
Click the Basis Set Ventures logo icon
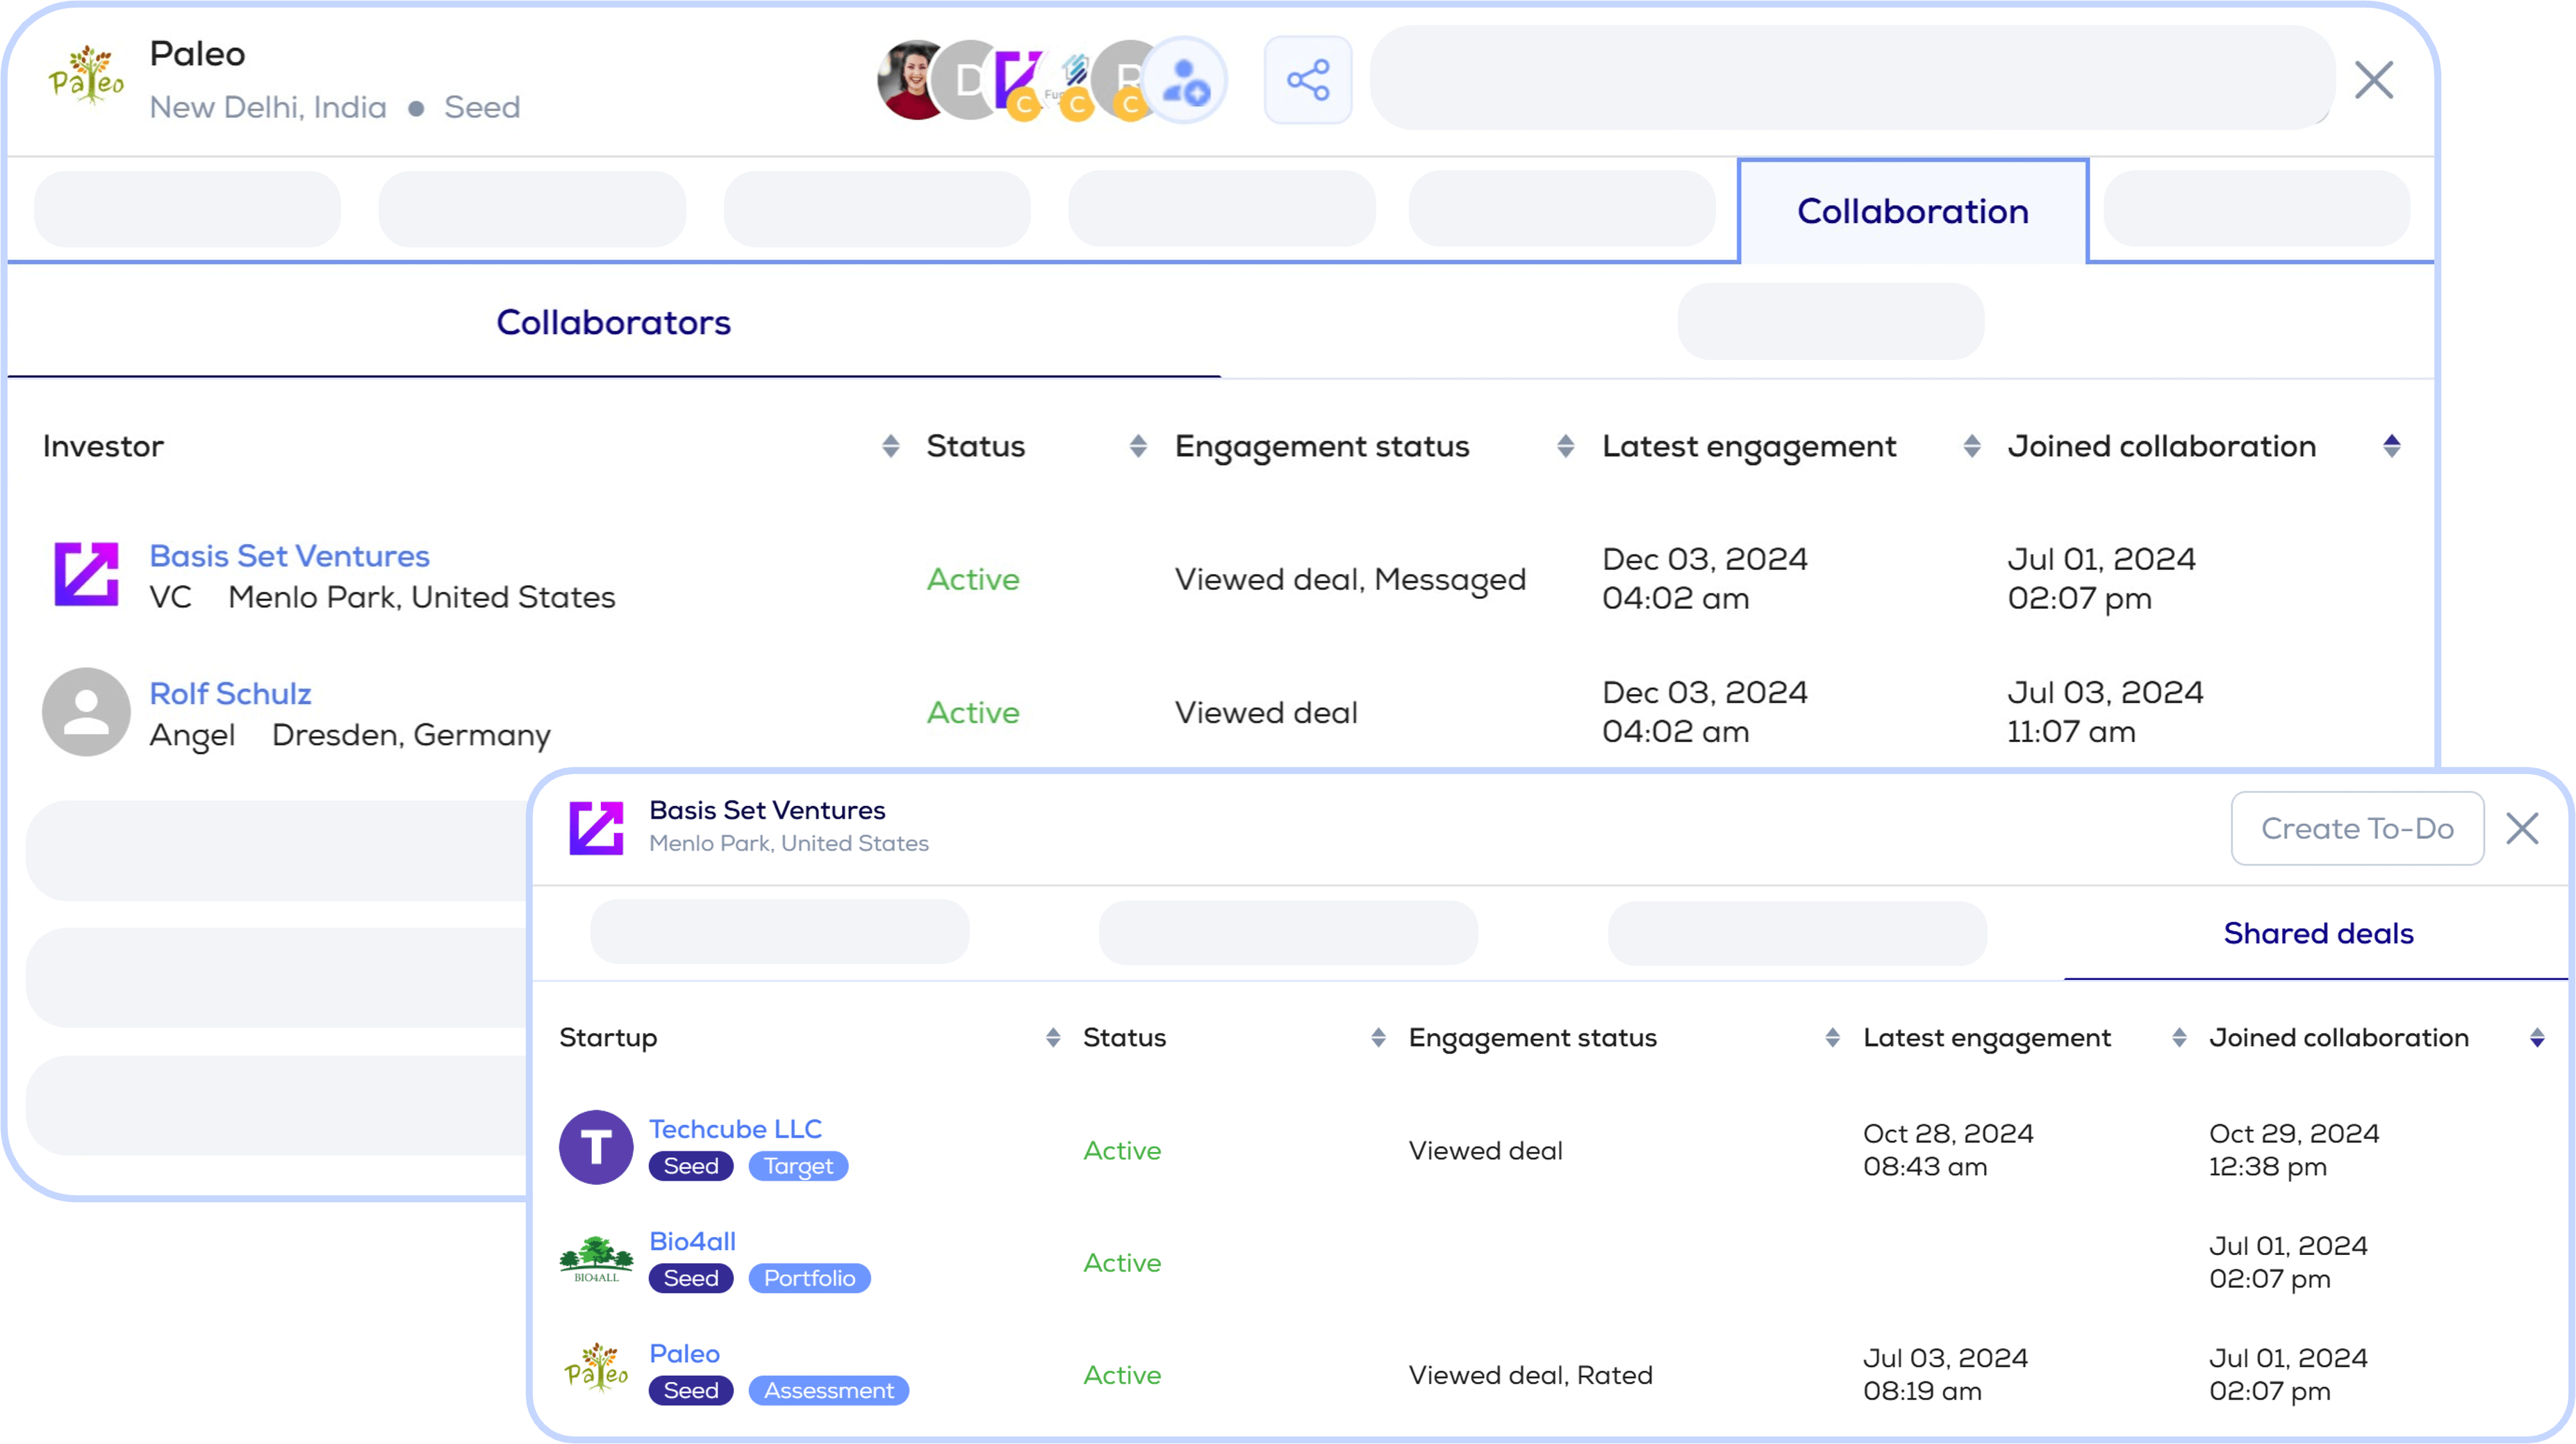83,575
